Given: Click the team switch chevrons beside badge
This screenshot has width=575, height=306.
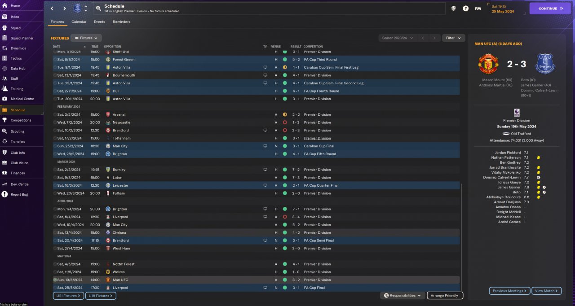Looking at the screenshot, I should pyautogui.click(x=86, y=8).
